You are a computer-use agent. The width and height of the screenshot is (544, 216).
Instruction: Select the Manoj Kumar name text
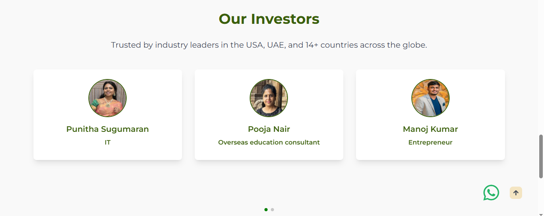[x=431, y=129]
